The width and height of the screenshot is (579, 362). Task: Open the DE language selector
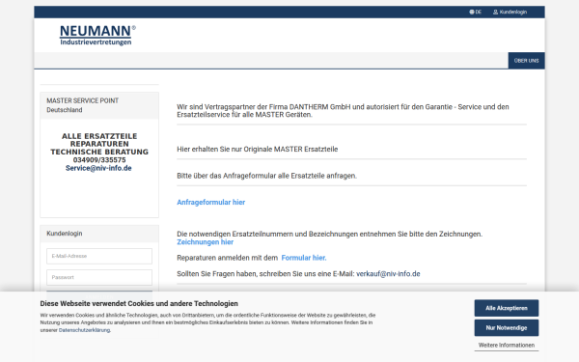click(475, 12)
